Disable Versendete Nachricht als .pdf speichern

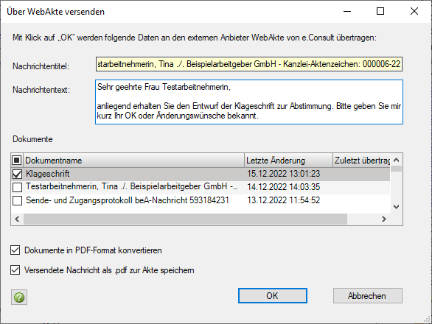pos(15,270)
